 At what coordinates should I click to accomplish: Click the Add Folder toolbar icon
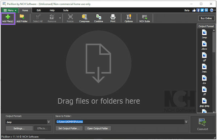pos(22,18)
